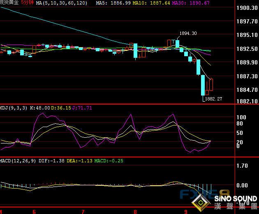Click the 1882.27 low price marker

point(213,99)
